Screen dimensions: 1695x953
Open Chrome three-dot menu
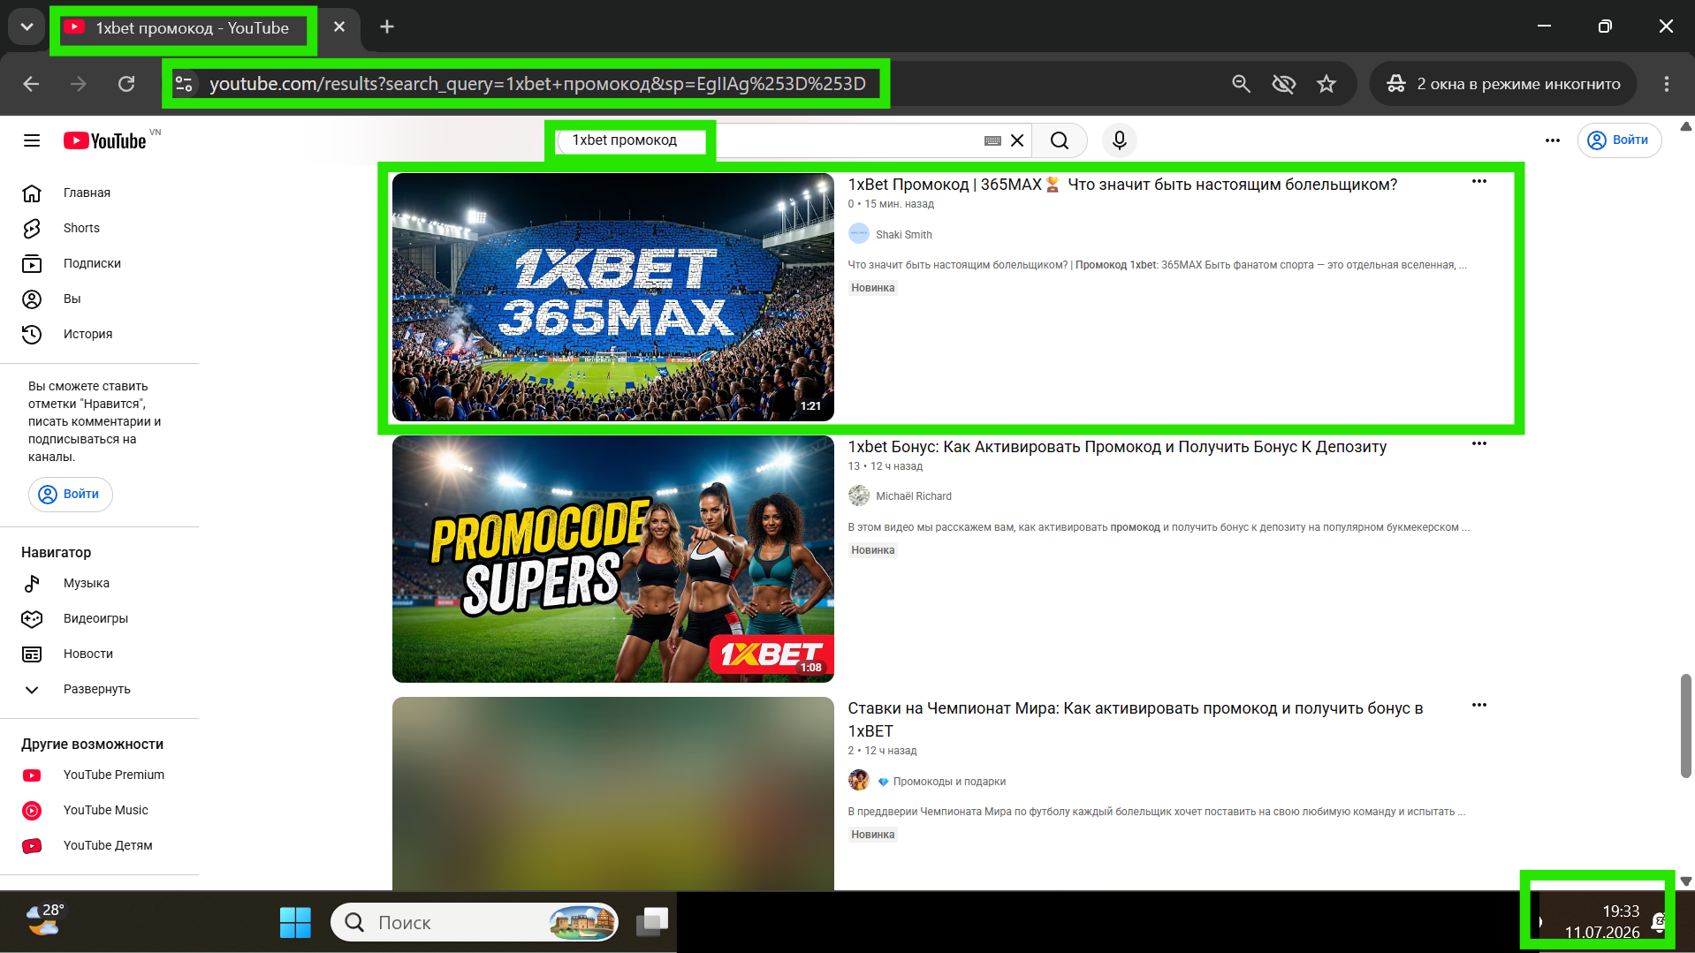[1667, 84]
